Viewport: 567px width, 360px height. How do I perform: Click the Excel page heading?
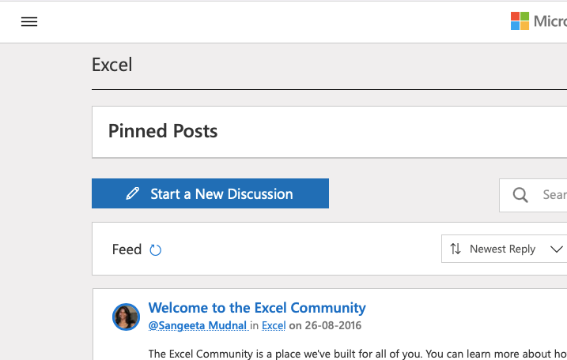point(112,65)
